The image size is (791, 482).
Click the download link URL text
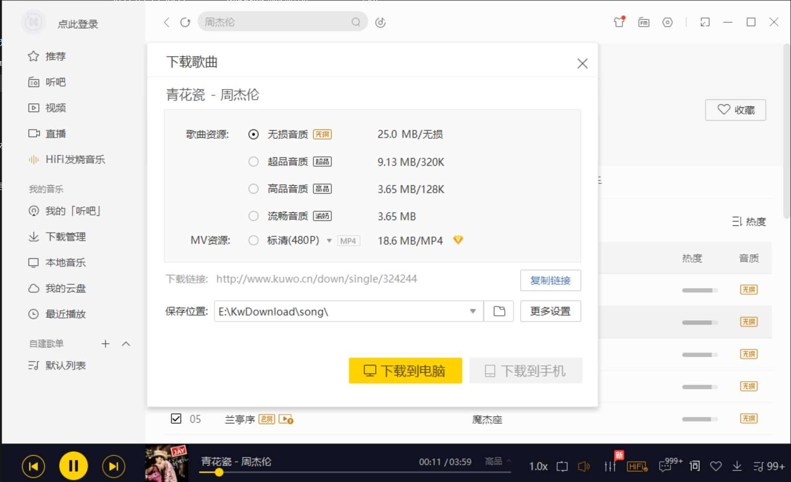316,279
